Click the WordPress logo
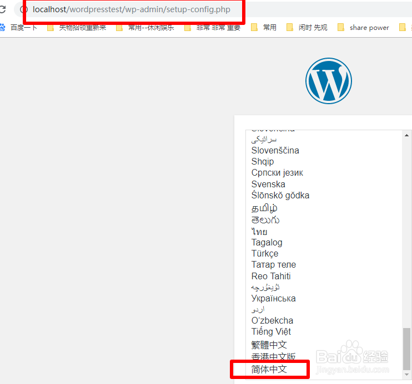Image resolution: width=412 pixels, height=384 pixels. 329,81
